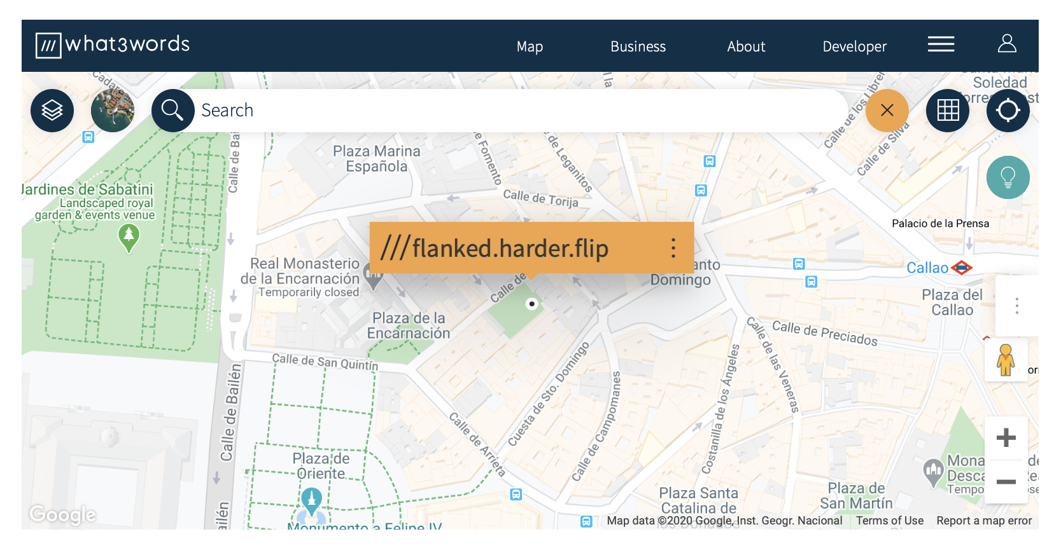Screen dimensions: 1054x548
Task: Open the user account icon
Action: [x=1007, y=43]
